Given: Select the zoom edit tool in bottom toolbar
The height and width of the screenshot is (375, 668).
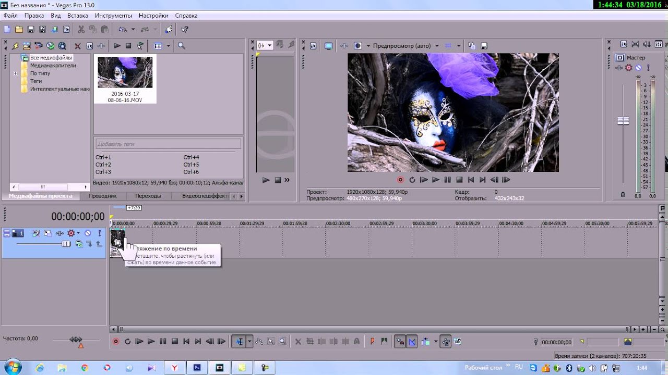Looking at the screenshot, I should pos(282,342).
